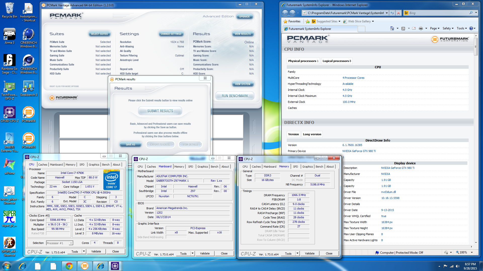Switch to PCMark Vantage taskbar icon

[85, 266]
